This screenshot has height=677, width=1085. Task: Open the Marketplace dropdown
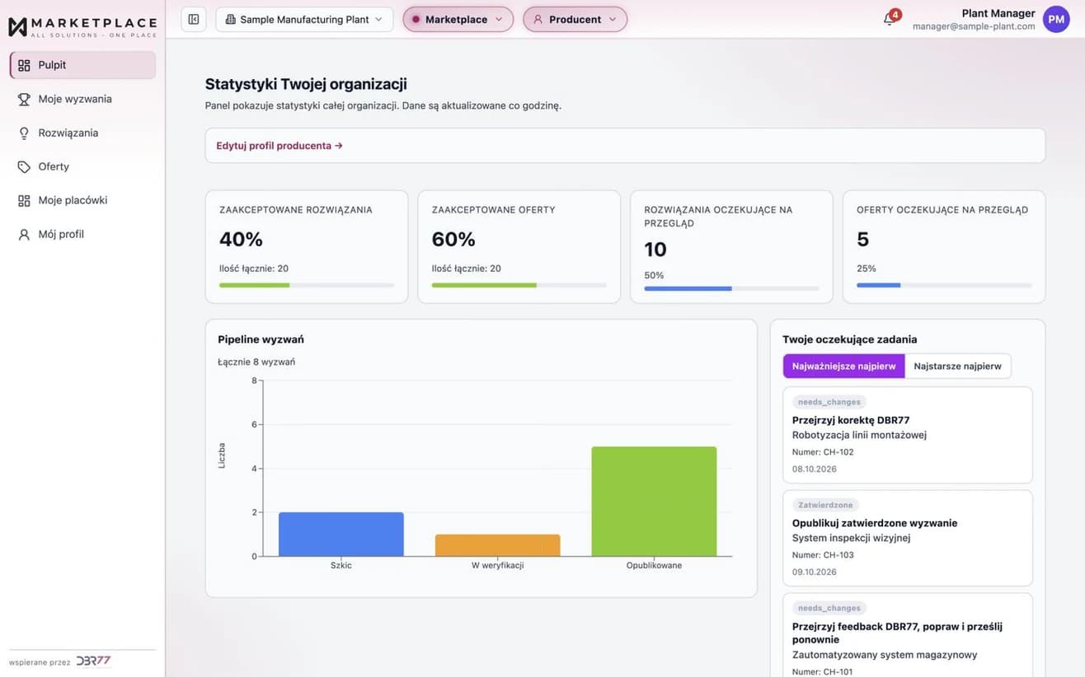[x=458, y=19]
